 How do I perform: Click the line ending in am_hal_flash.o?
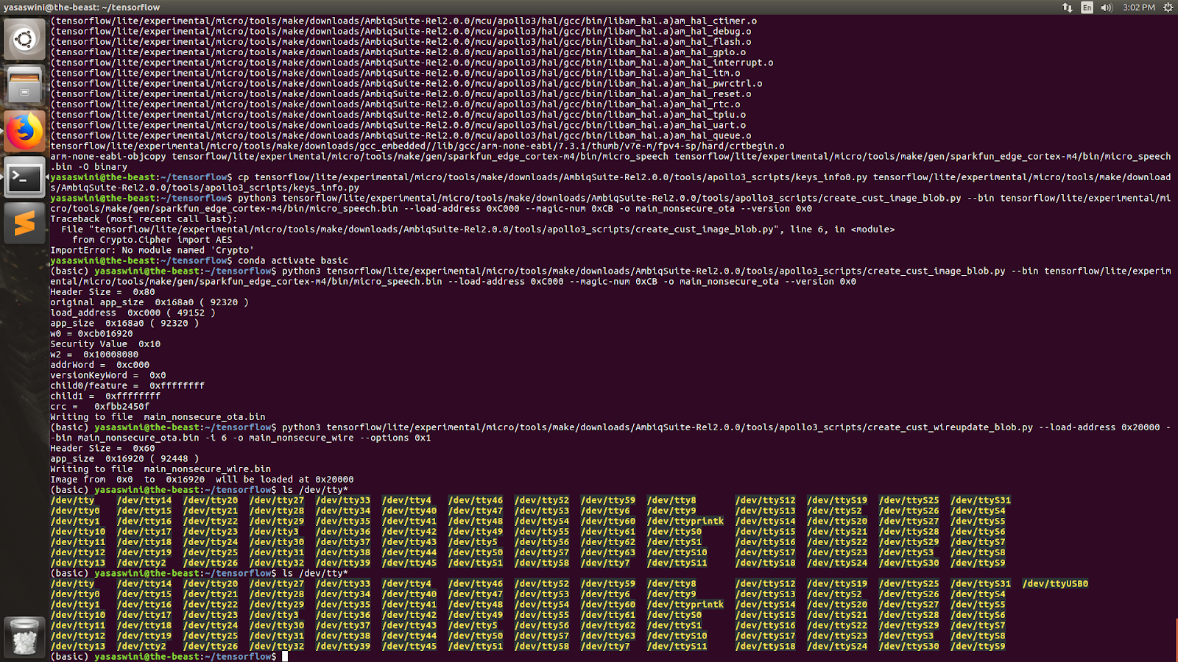point(401,42)
